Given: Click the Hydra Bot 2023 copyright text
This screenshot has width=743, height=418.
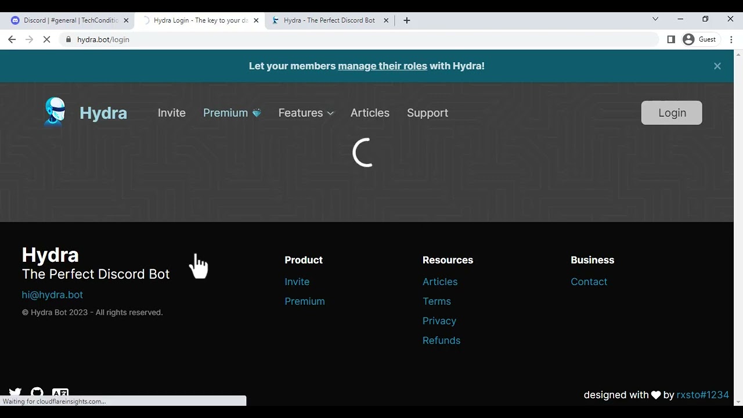Looking at the screenshot, I should point(92,312).
